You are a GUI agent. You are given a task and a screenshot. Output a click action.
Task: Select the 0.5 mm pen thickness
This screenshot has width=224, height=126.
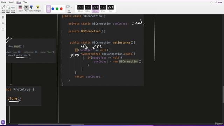coord(96,8)
